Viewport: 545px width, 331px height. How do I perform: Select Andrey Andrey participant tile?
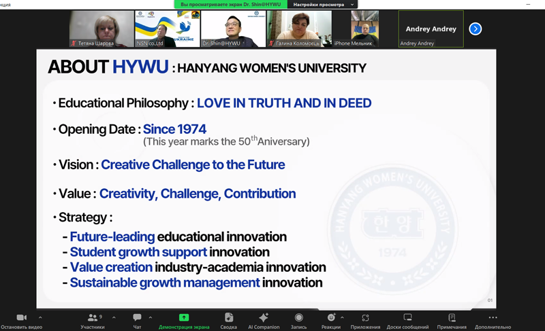click(431, 29)
